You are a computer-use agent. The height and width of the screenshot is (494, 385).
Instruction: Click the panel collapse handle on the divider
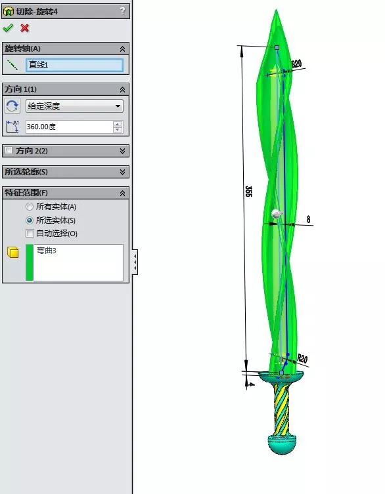coord(135,262)
